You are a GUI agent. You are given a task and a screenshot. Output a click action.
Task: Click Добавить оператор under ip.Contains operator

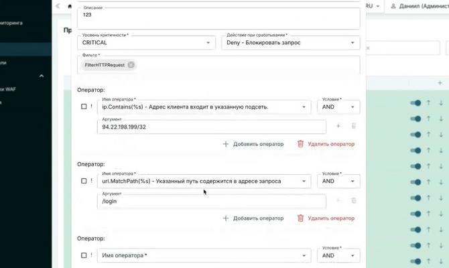pyautogui.click(x=253, y=144)
